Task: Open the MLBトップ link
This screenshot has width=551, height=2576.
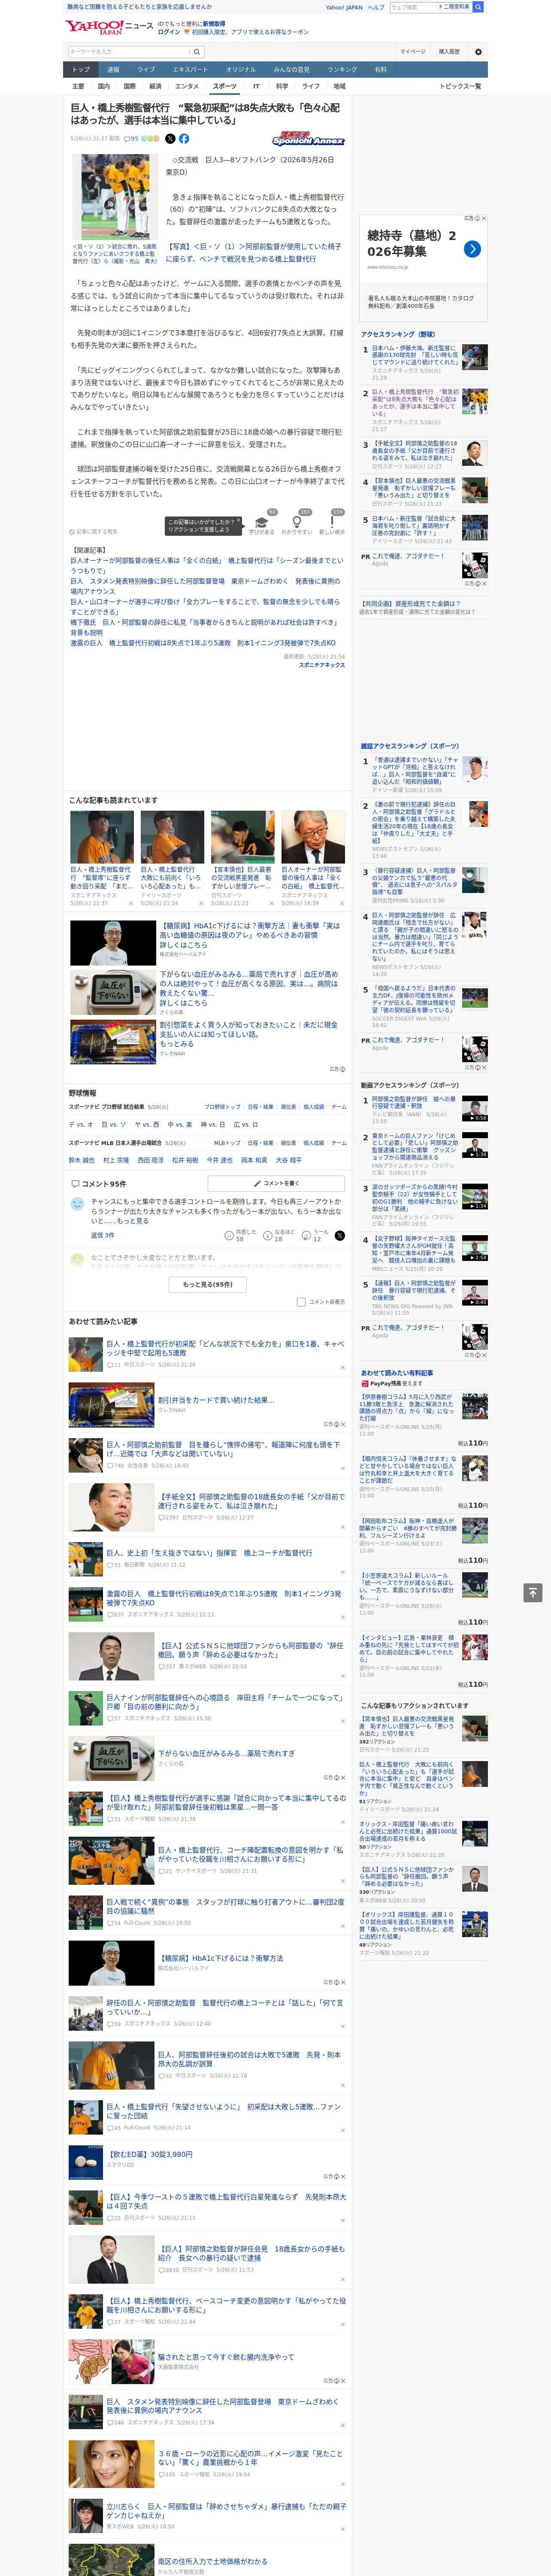Action: (227, 1142)
